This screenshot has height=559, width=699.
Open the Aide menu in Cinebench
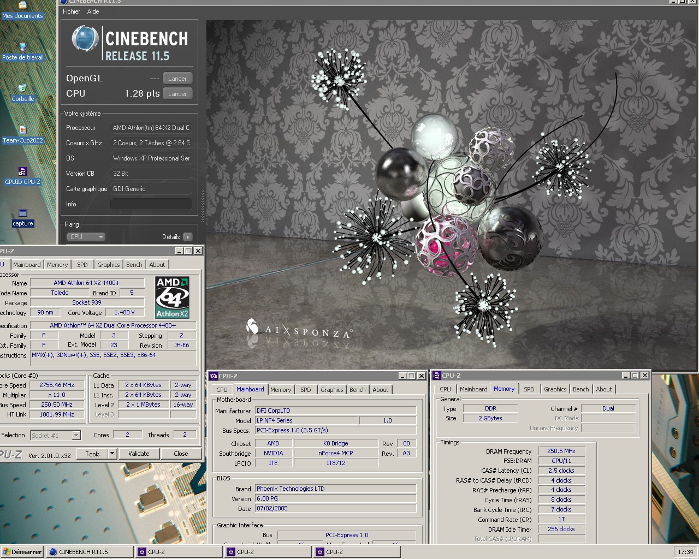coord(93,11)
